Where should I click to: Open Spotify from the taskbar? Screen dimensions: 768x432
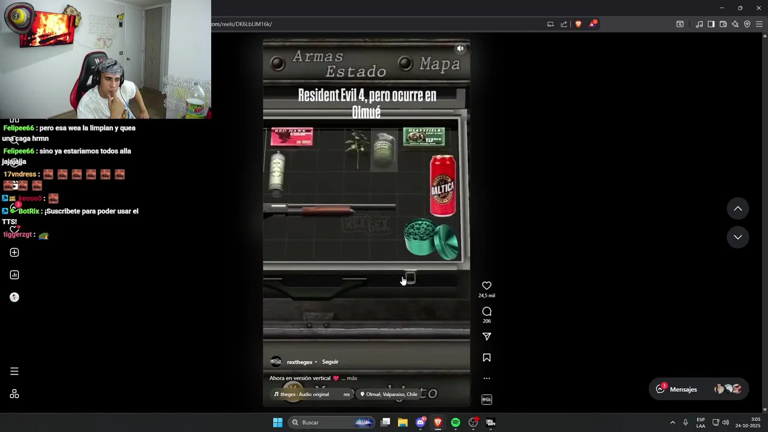455,422
